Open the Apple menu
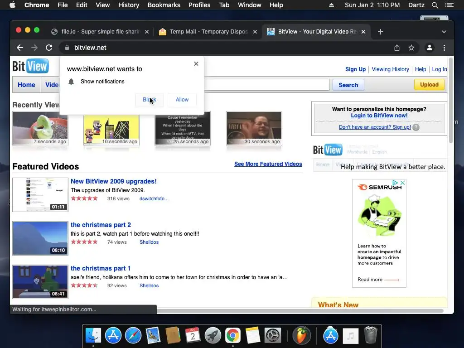Image resolution: width=464 pixels, height=348 pixels. click(12, 5)
